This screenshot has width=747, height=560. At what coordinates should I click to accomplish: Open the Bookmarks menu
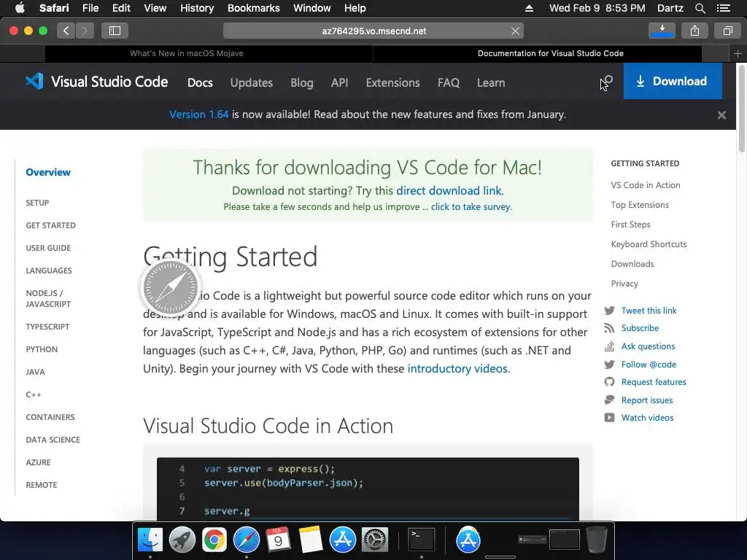[253, 8]
